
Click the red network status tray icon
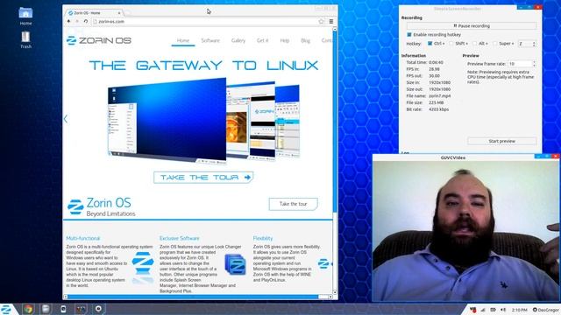472,309
